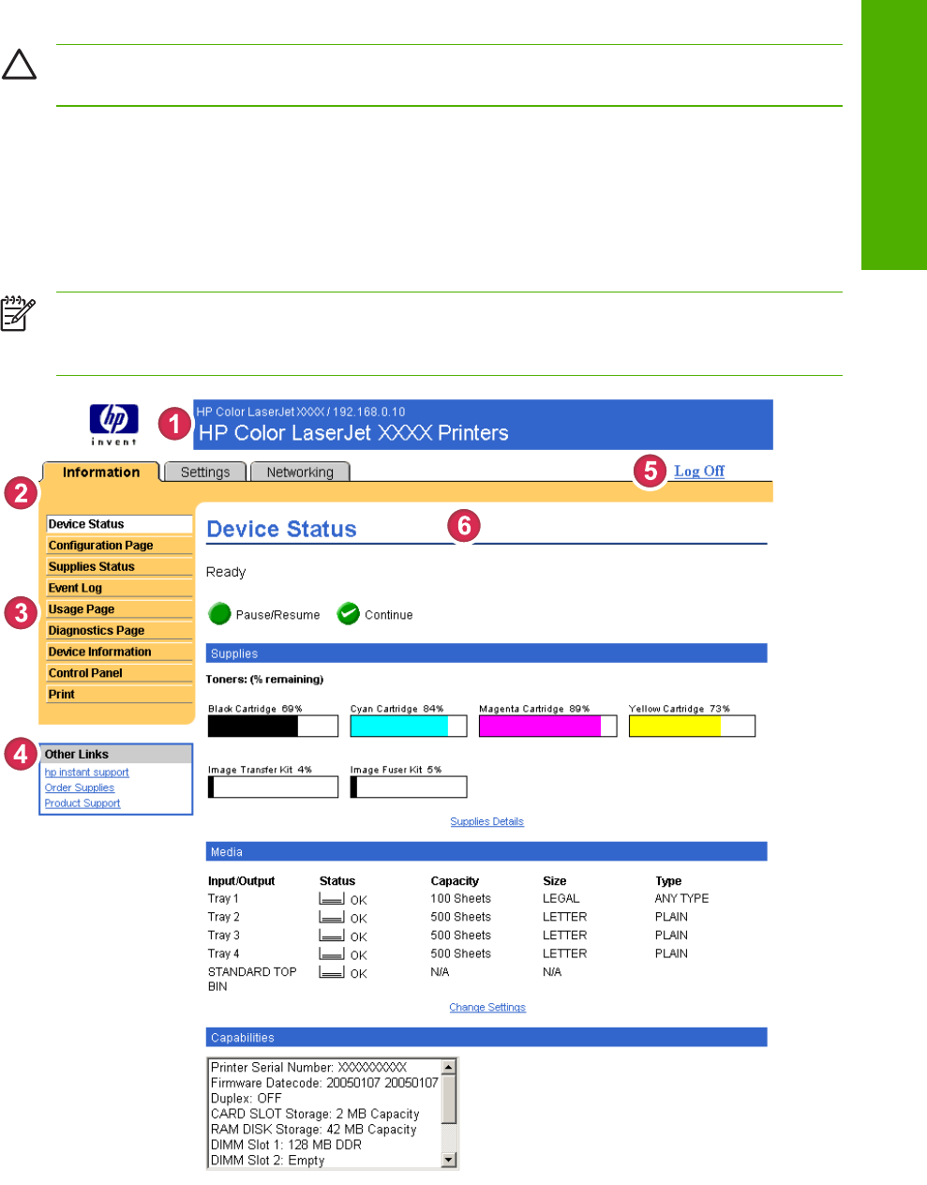The image size is (927, 1185).
Task: Switch to the Networking tab
Action: 300,472
